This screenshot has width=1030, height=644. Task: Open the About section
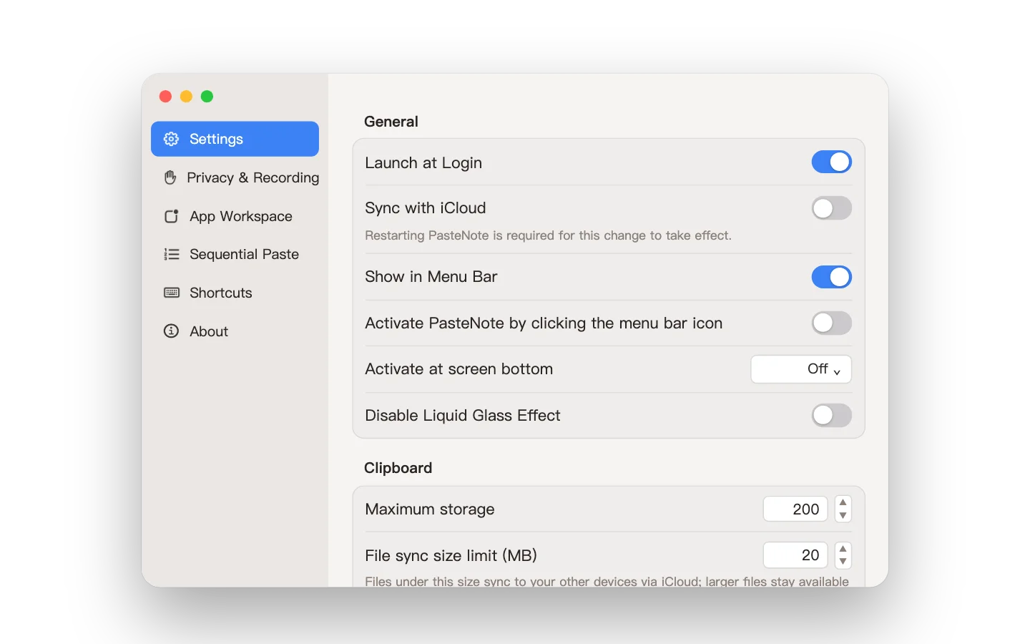pos(235,331)
